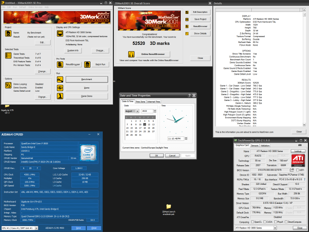Image resolution: width=309 pixels, height=232 pixels.
Task: Toggle the OpenCL checkbox in GPU-Z
Action: coord(252,222)
